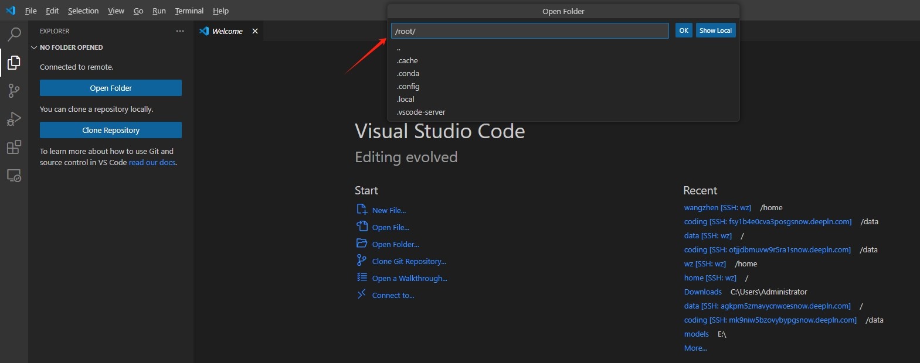Viewport: 920px width, 363px height.
Task: Open the Terminal menu
Action: [x=189, y=11]
